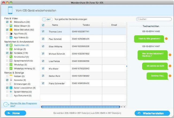Click the Bilder Bibliothek sunflower icon
The image size is (174, 118).
click(11, 30)
